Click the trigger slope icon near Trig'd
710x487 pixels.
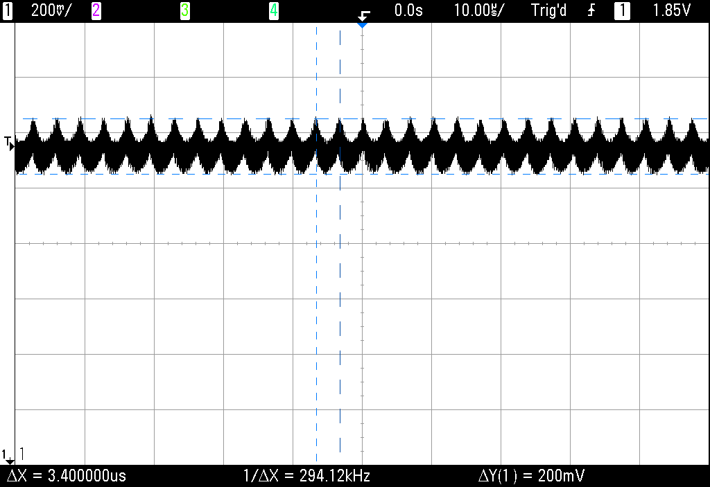pyautogui.click(x=590, y=10)
